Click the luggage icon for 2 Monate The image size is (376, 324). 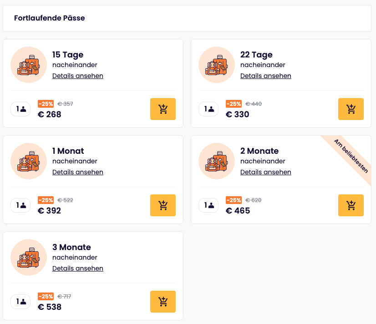tap(217, 161)
